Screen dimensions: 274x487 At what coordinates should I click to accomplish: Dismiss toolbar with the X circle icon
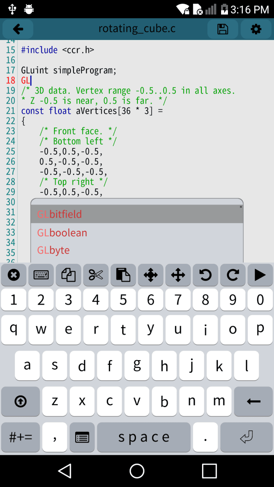pyautogui.click(x=14, y=275)
